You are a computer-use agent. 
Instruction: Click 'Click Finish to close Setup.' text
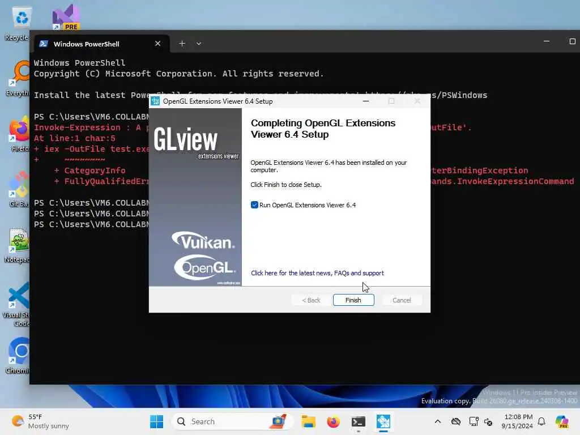286,185
